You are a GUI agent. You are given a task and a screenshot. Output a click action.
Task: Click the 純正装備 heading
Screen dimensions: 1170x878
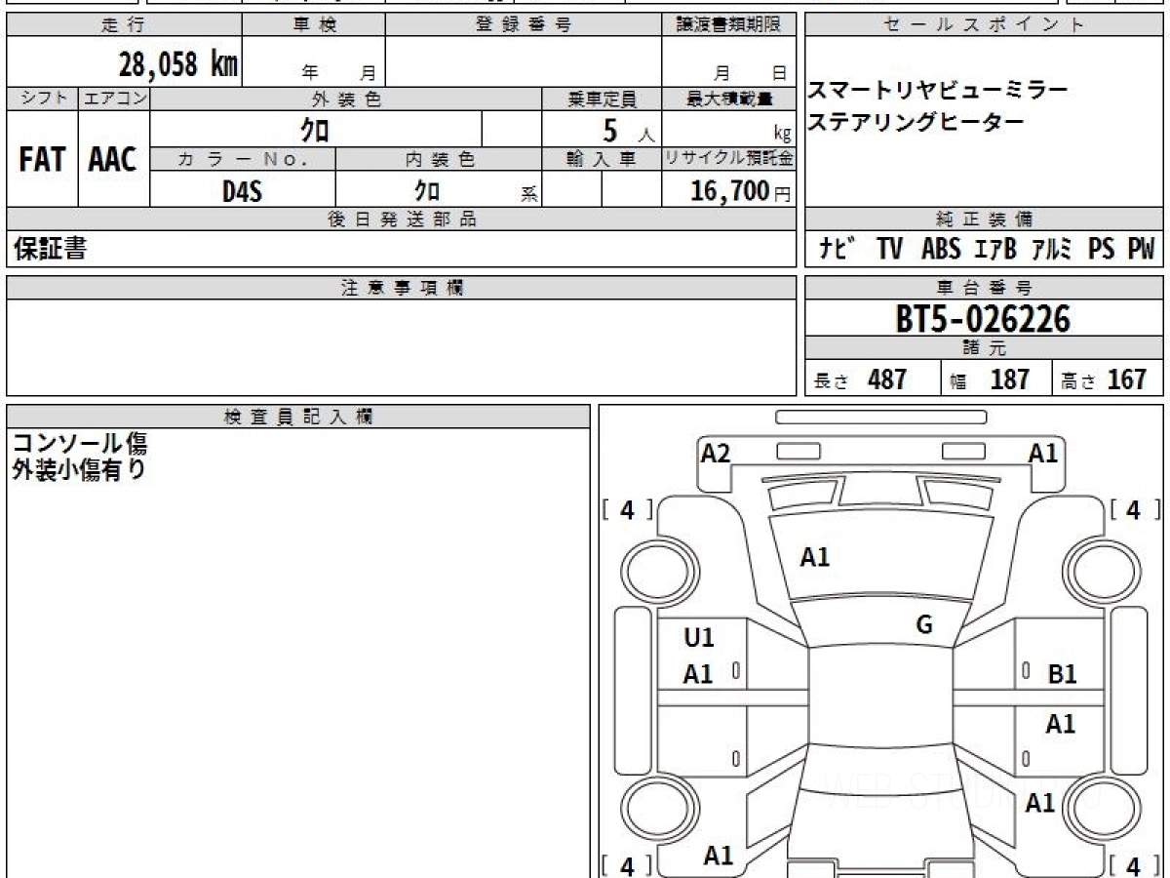(985, 219)
